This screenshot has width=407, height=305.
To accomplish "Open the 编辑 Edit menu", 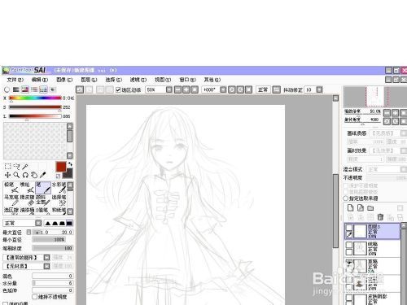I will click(x=40, y=80).
